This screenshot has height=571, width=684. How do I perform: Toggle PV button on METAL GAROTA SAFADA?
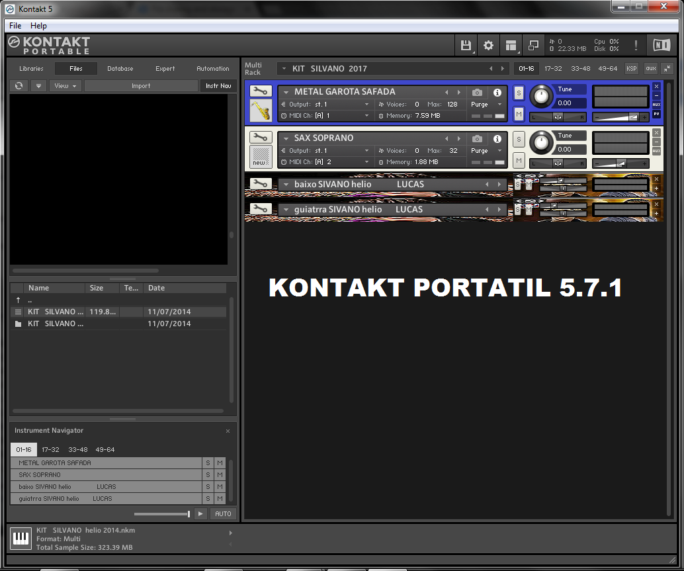(656, 114)
